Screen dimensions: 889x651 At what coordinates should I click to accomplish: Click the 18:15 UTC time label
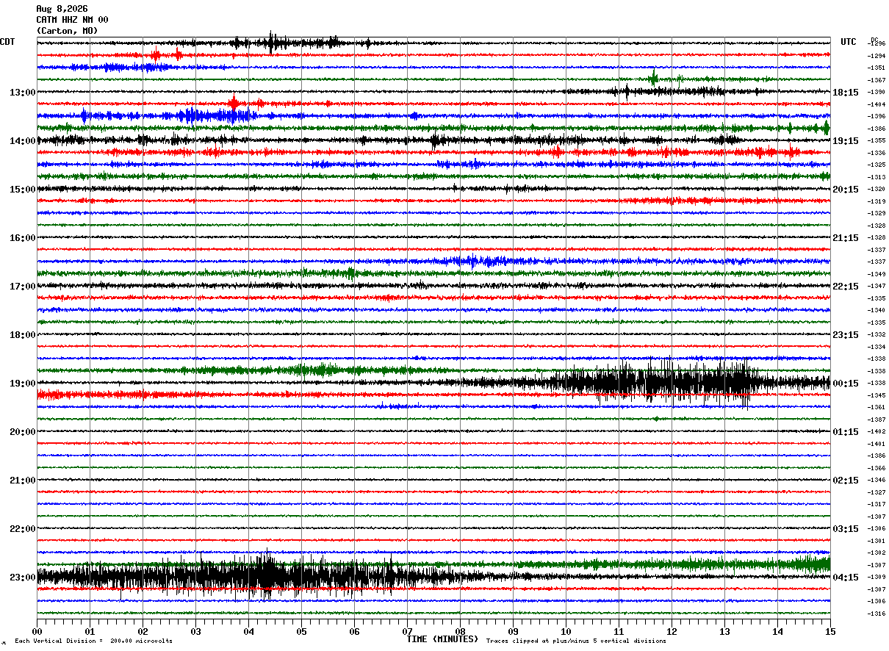(x=845, y=93)
